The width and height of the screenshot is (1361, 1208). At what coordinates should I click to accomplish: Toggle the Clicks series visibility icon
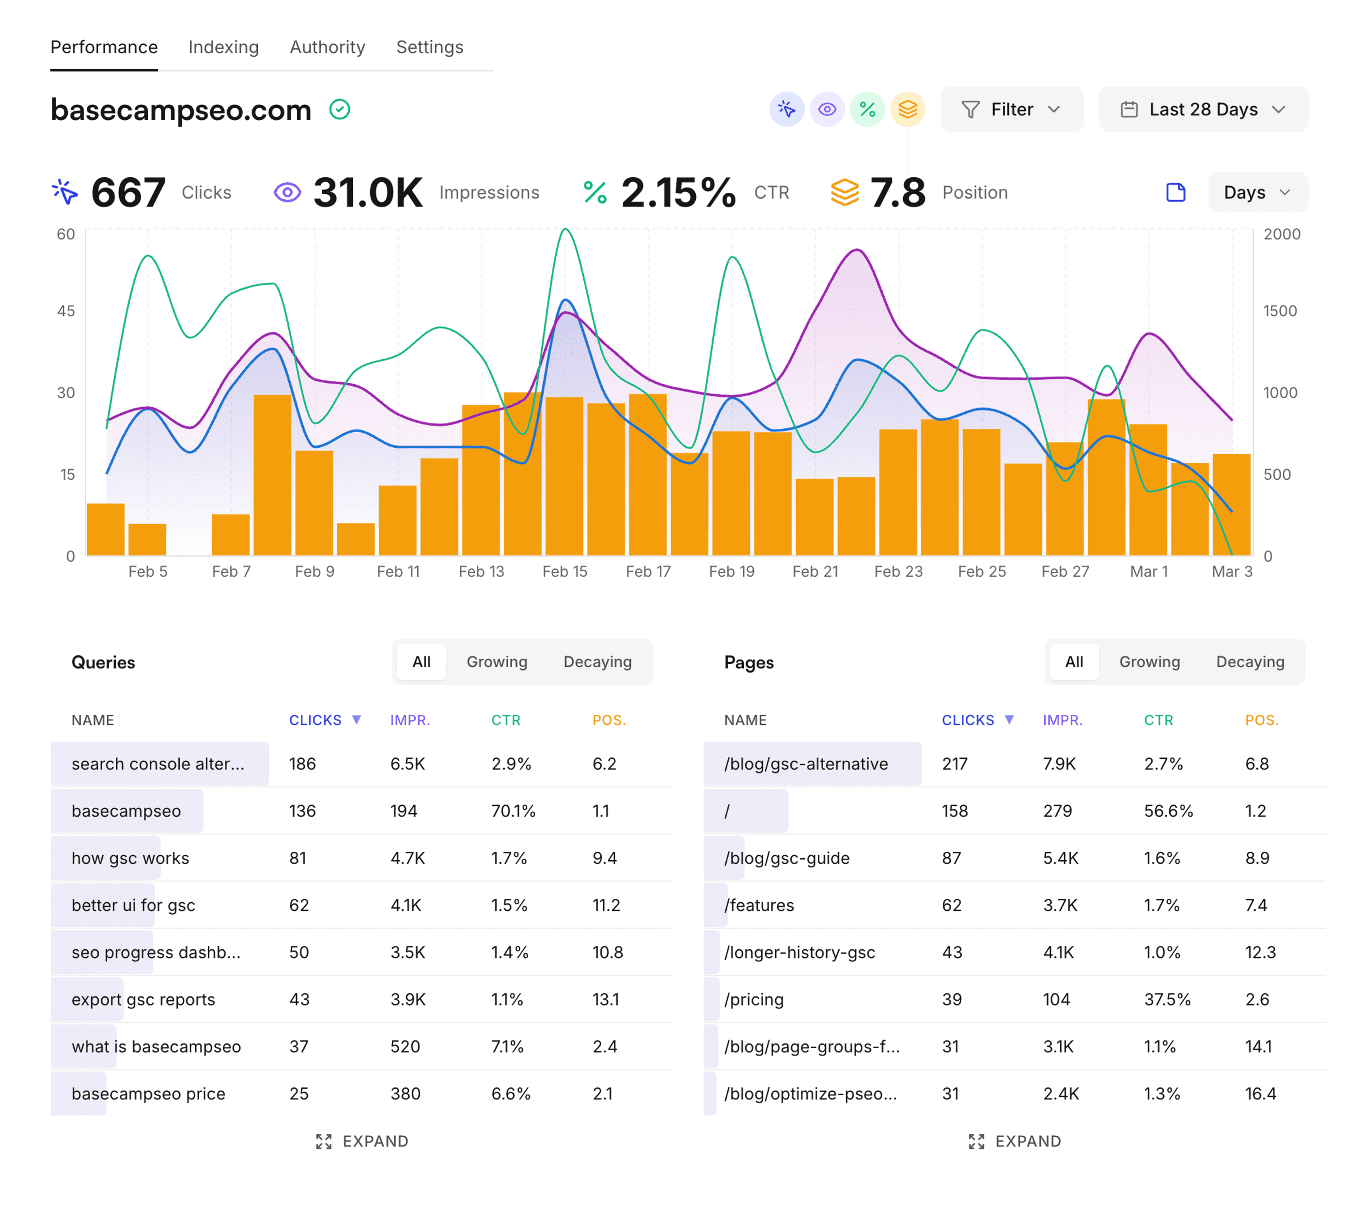tap(788, 109)
